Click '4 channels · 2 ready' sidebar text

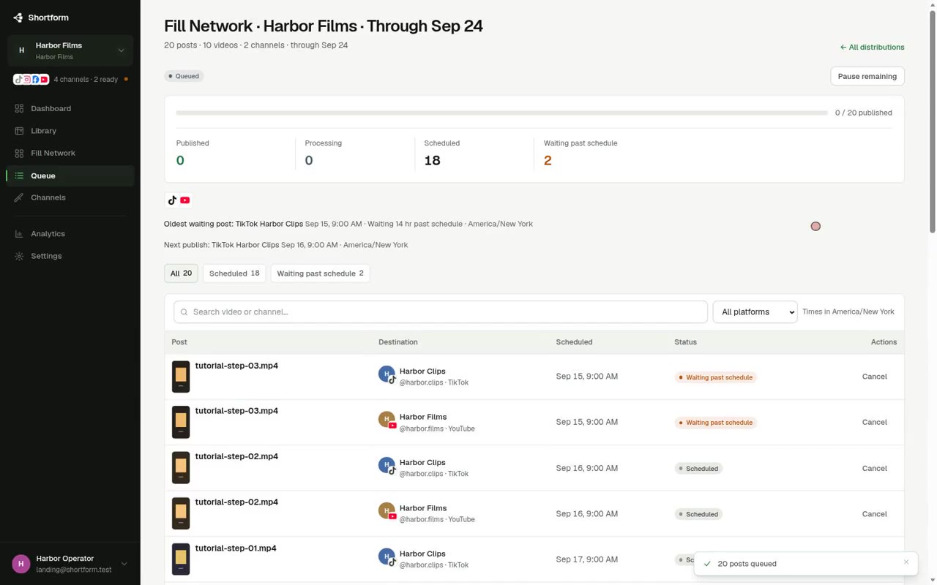pyautogui.click(x=86, y=79)
